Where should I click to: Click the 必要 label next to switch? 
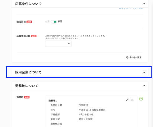(x=47, y=21)
